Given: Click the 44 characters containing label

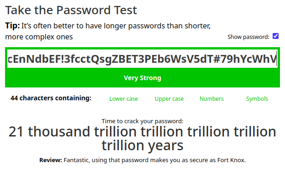Looking at the screenshot, I should tap(51, 98).
